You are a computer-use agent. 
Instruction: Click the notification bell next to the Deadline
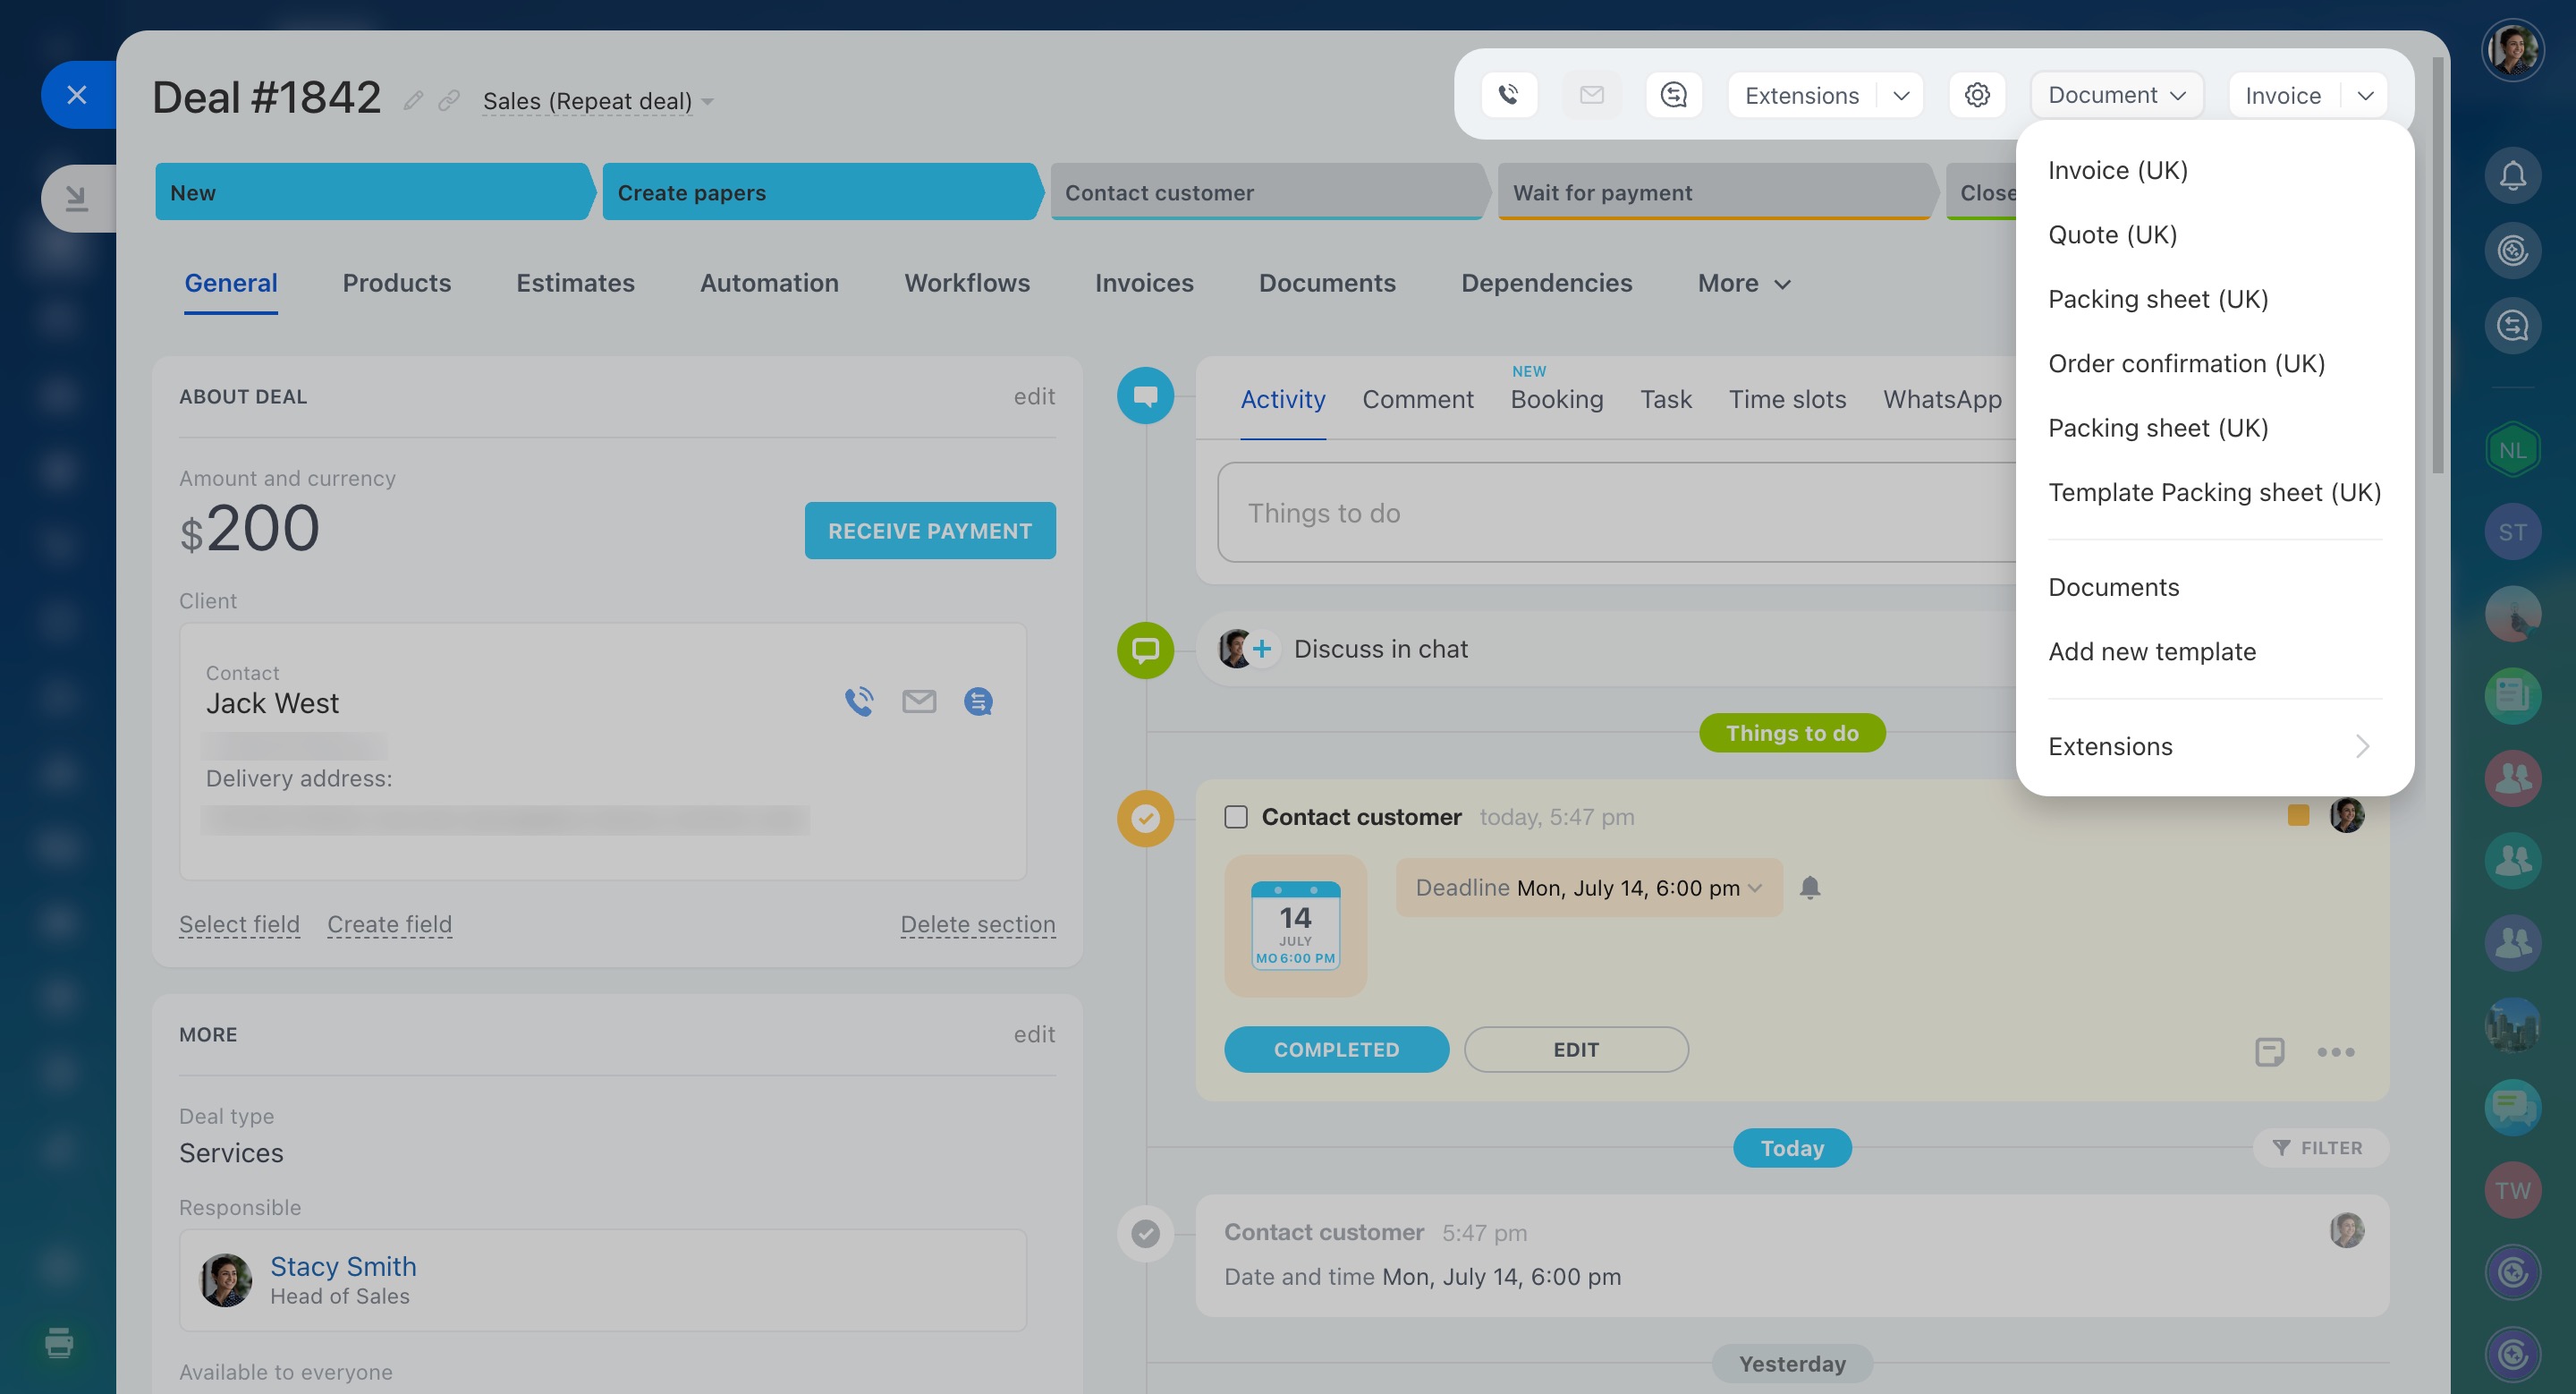[x=1809, y=887]
